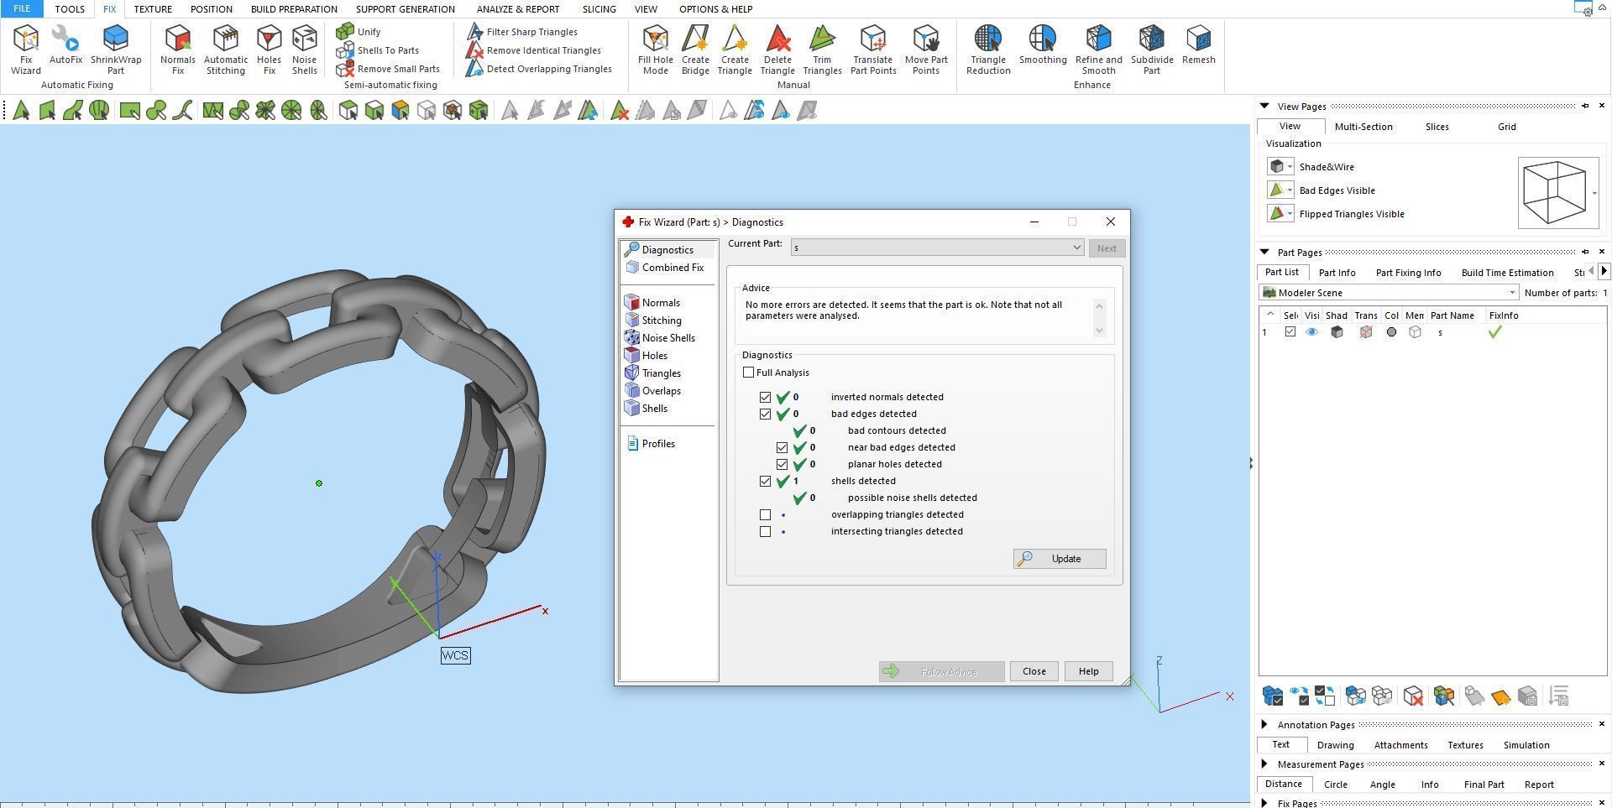
Task: Click the color swatch for part s
Action: click(x=1391, y=332)
